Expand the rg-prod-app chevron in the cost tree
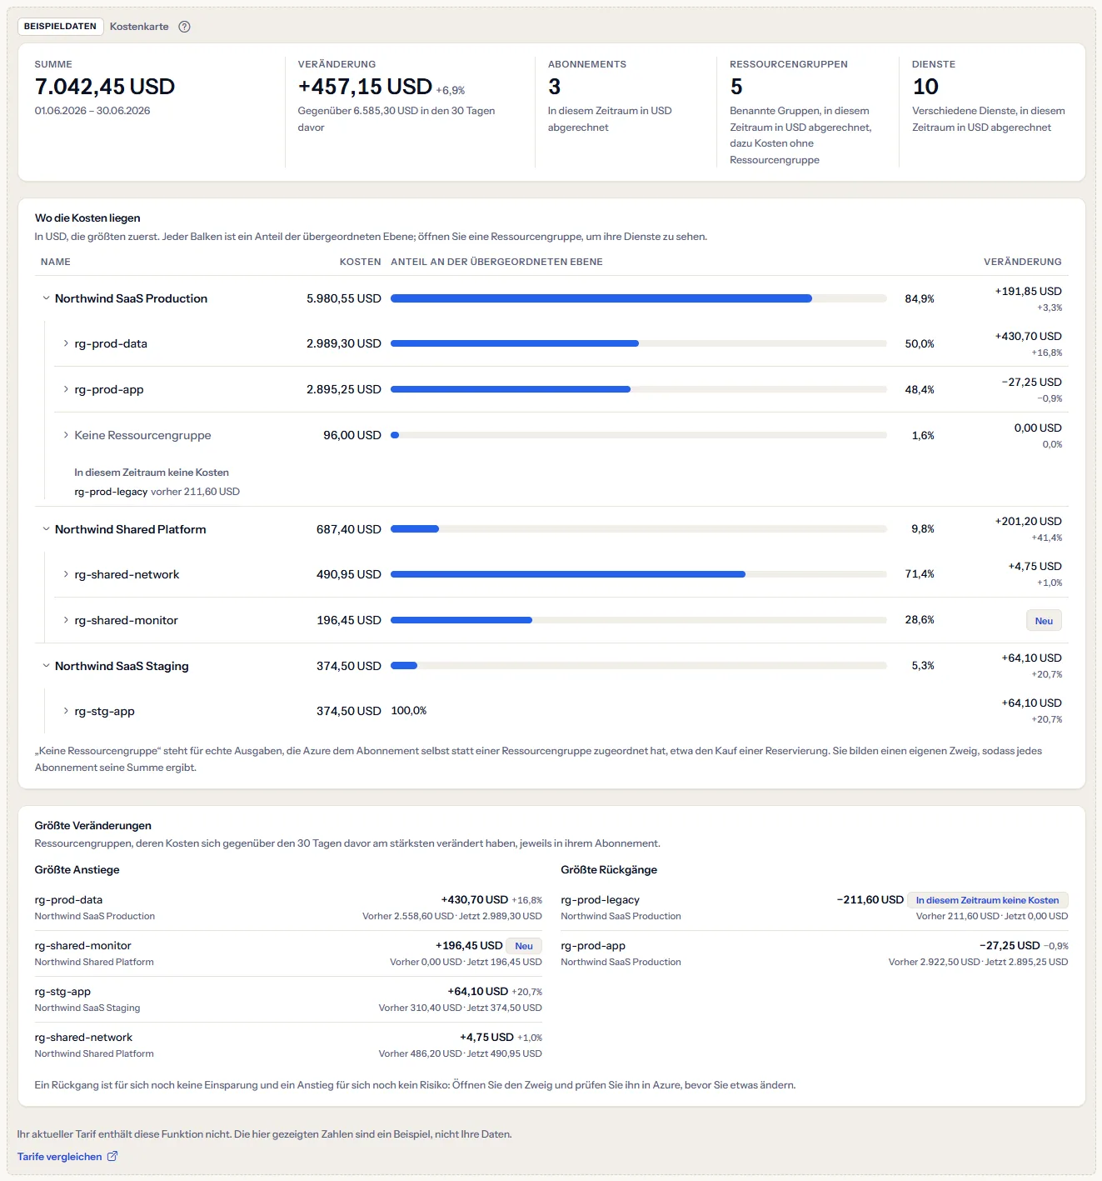 pyautogui.click(x=66, y=389)
